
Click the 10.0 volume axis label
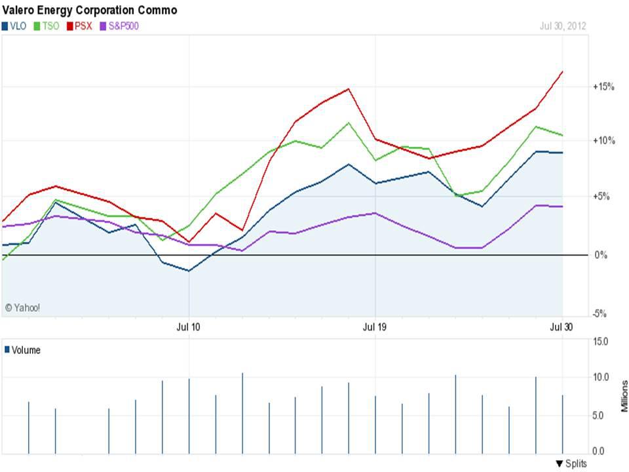tap(601, 377)
